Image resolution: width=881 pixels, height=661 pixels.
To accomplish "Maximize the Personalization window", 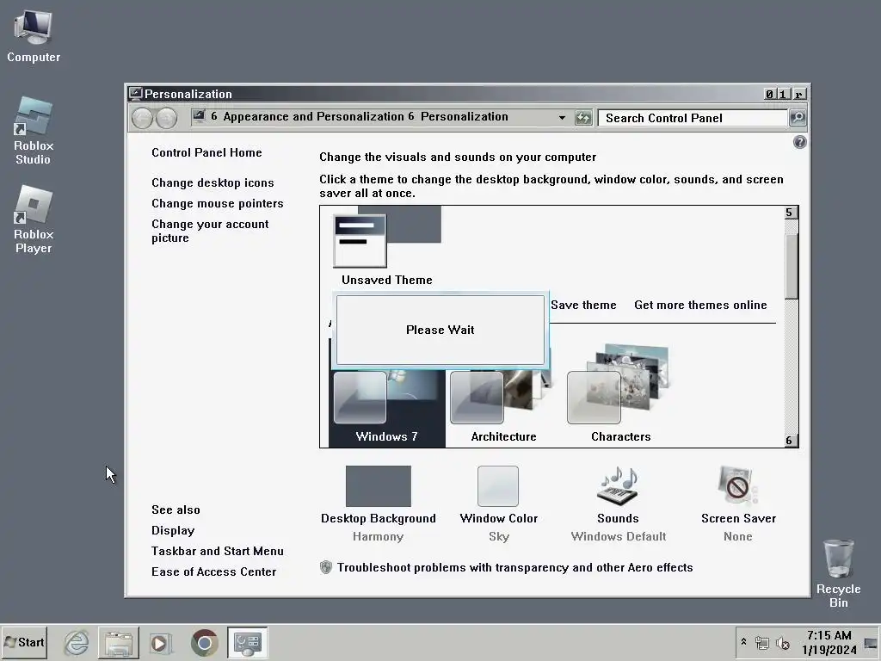I will (783, 94).
